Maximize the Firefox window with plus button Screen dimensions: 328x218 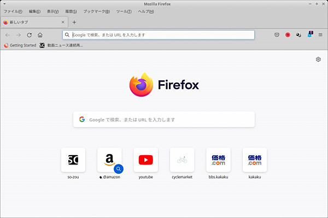click(317, 4)
